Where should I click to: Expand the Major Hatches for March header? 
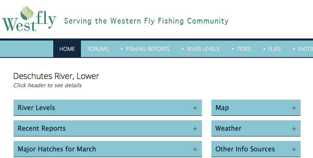point(108,149)
